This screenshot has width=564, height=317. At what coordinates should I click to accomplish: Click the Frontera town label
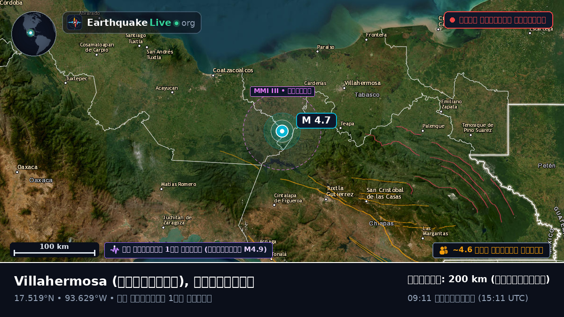pos(376,35)
